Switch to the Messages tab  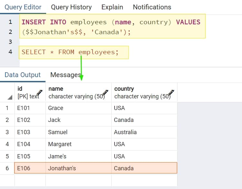coord(66,75)
